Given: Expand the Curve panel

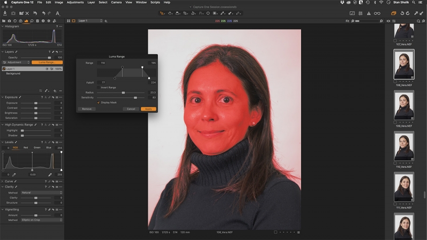Looking at the screenshot, I should coord(3,181).
